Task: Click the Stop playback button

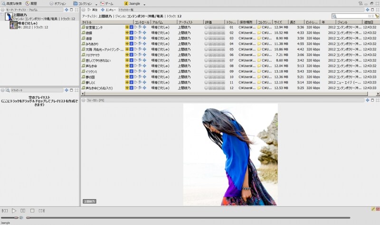Action: point(32,210)
